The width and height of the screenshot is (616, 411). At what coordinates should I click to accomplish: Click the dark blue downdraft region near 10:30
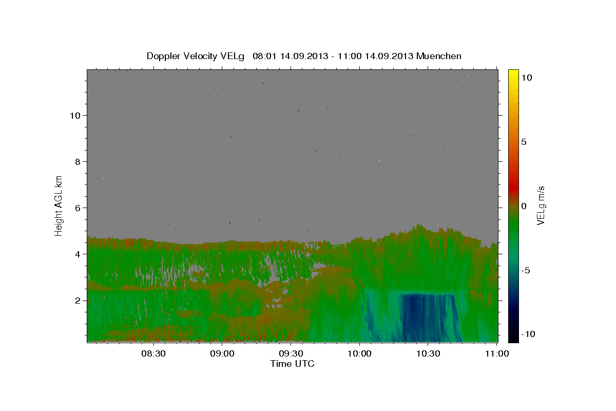[427, 317]
